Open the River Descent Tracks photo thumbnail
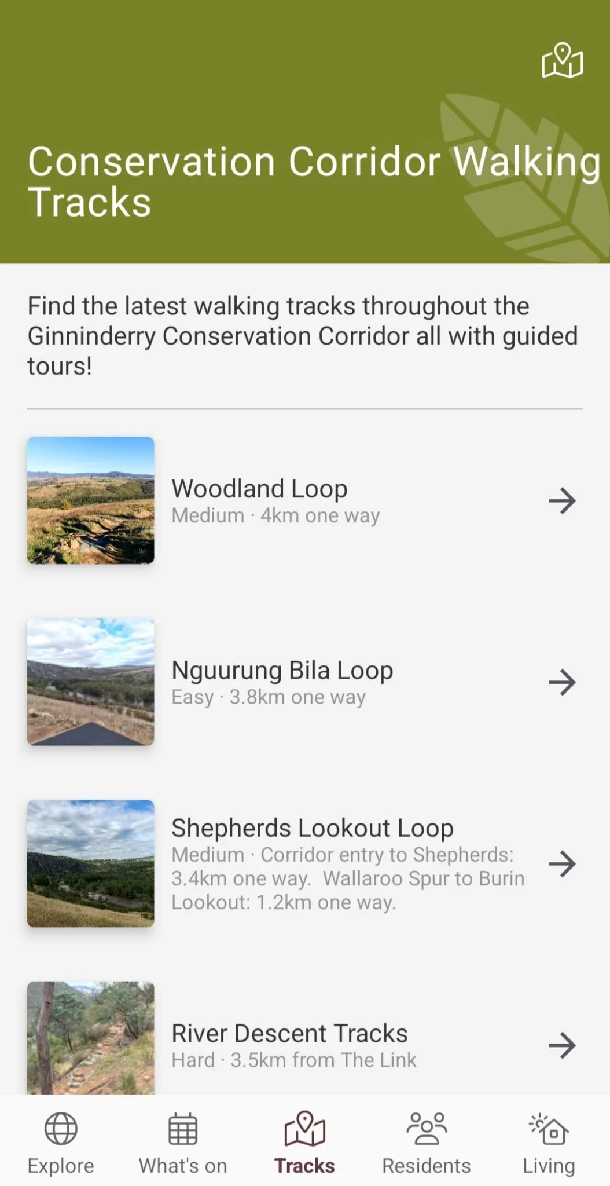 pos(91,1037)
